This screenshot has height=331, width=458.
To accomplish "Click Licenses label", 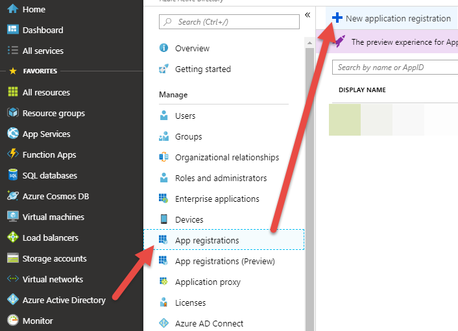I will pos(191,302).
